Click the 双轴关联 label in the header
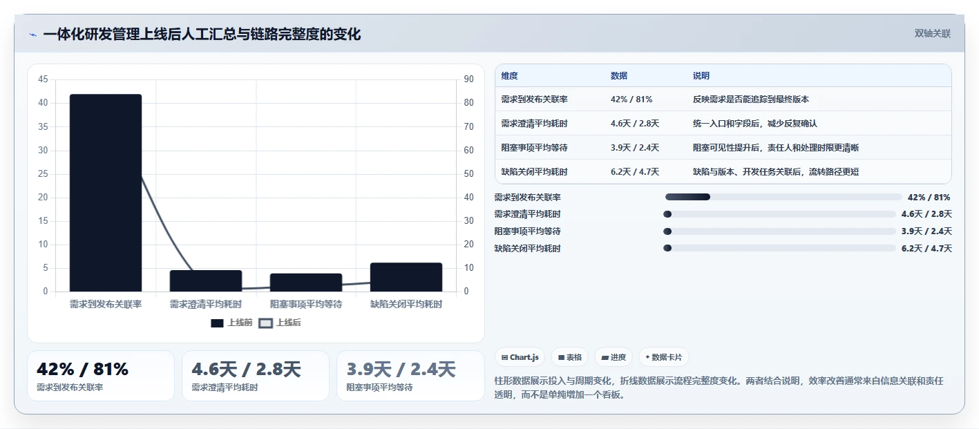Image resolution: width=979 pixels, height=429 pixels. tap(933, 34)
